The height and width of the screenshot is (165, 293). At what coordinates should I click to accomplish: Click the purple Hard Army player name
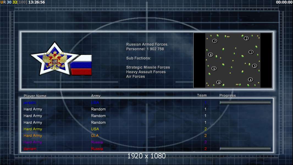pyautogui.click(x=33, y=142)
